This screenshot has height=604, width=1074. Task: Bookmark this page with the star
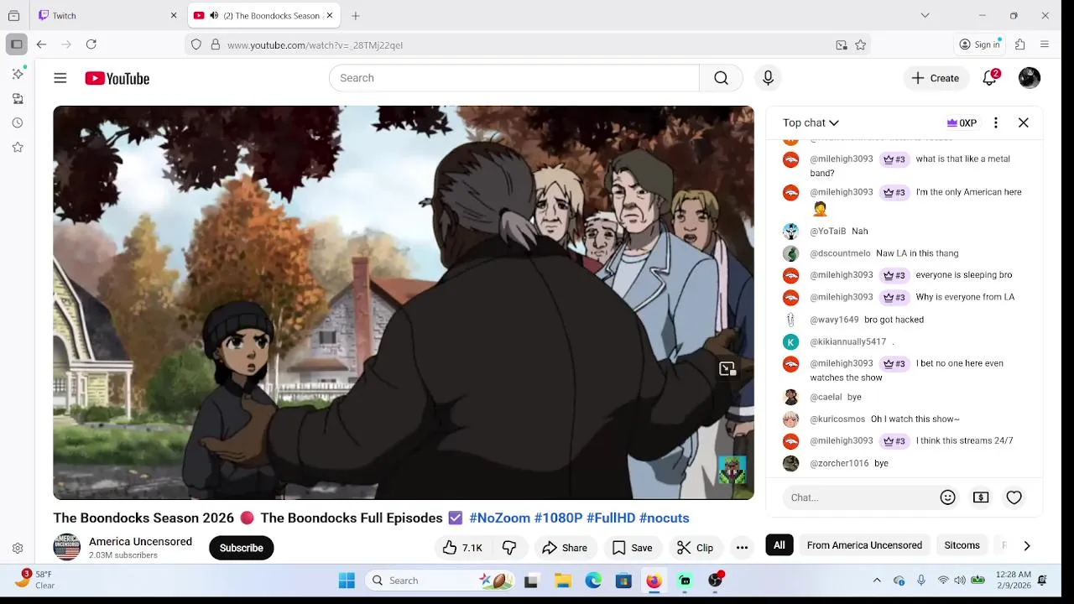click(x=860, y=45)
